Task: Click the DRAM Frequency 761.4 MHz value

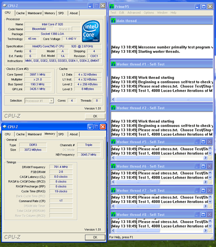Action: [x=61, y=167]
